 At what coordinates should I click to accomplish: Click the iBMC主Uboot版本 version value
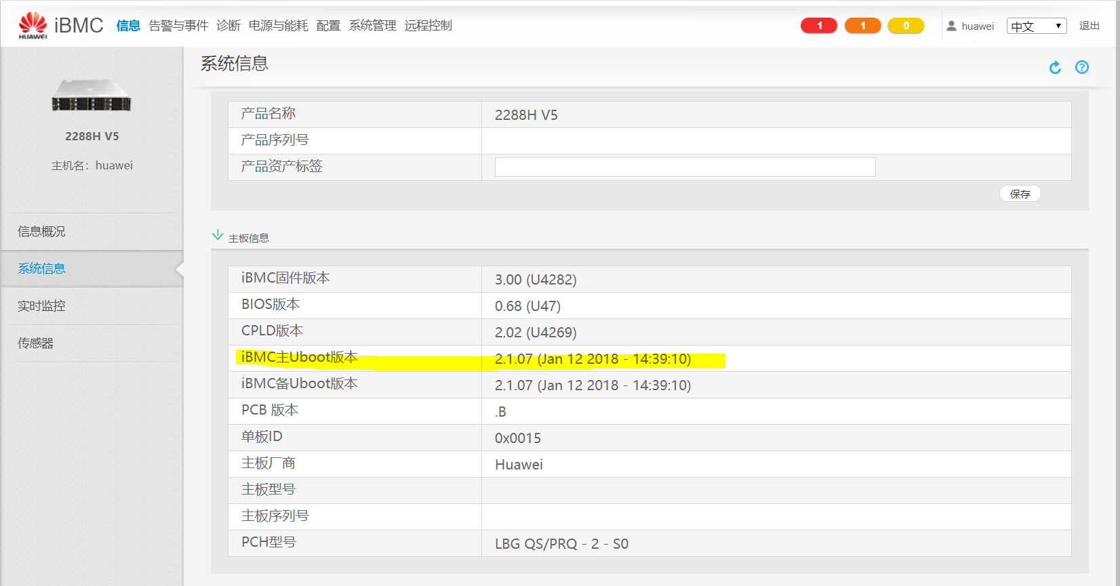pos(593,359)
